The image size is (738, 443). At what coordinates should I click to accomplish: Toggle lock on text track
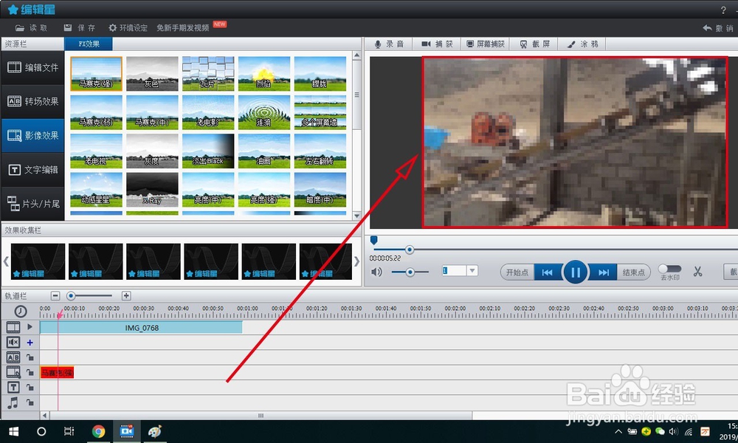30,388
